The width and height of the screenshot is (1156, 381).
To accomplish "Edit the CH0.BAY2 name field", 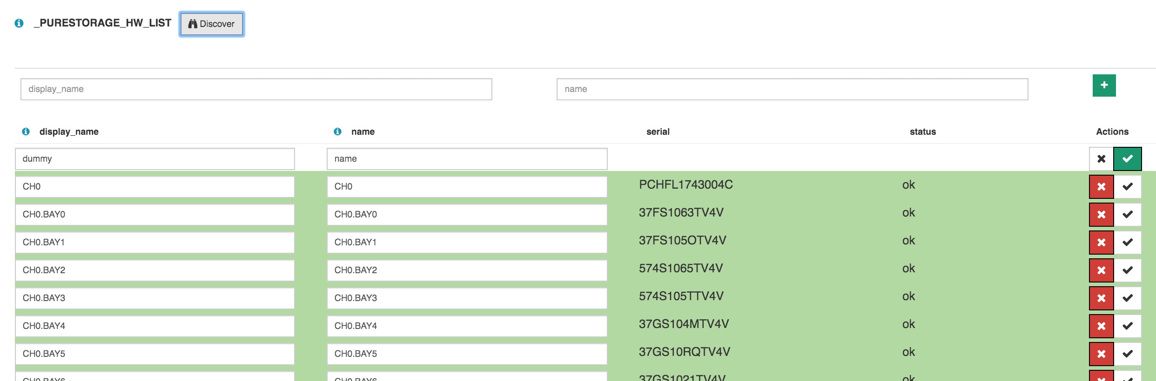I will tap(467, 270).
